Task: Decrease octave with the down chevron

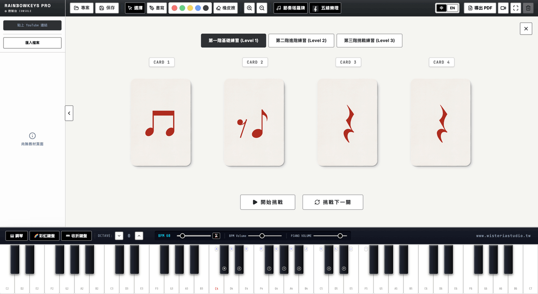Action: click(x=119, y=236)
